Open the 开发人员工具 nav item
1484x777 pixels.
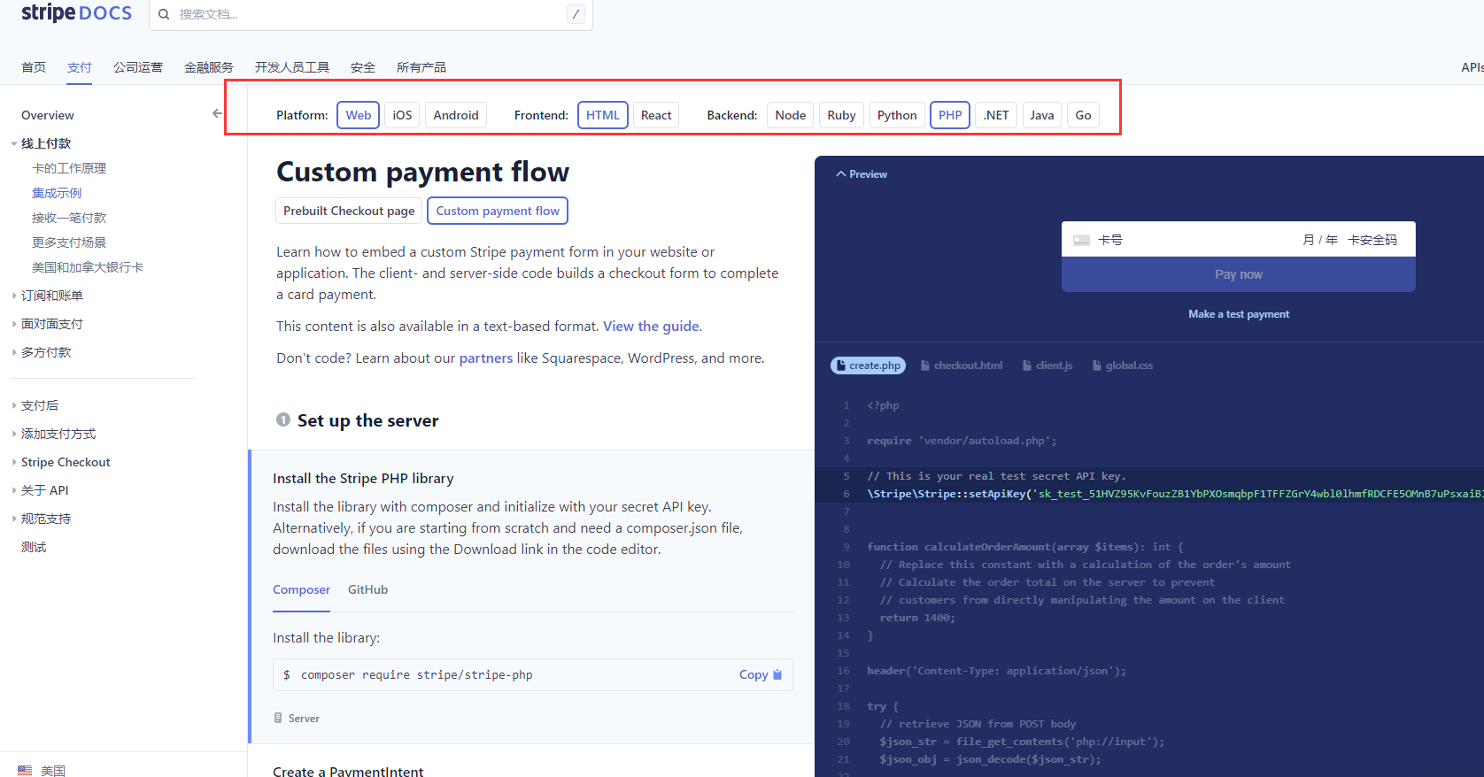292,67
